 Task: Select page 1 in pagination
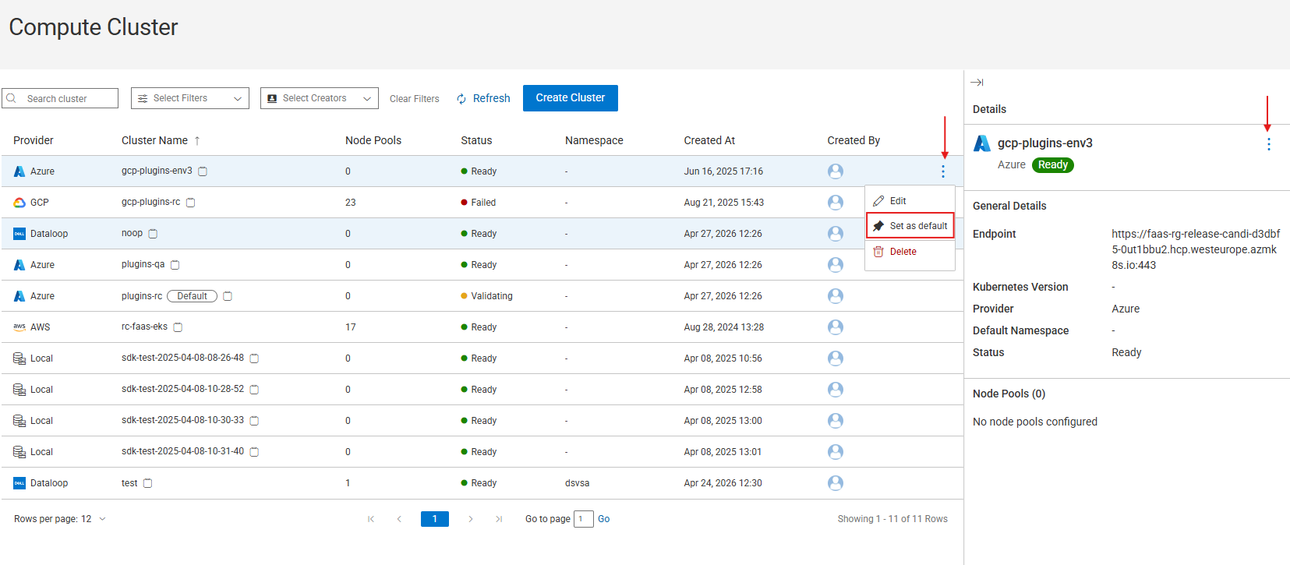point(435,519)
